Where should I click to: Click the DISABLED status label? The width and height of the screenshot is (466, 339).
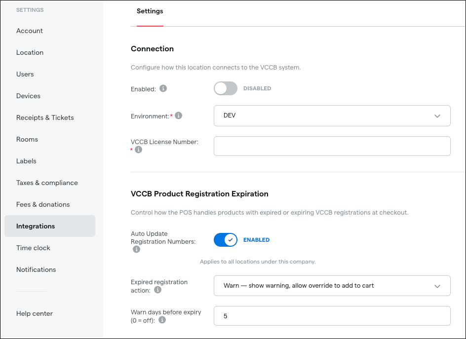(x=257, y=88)
